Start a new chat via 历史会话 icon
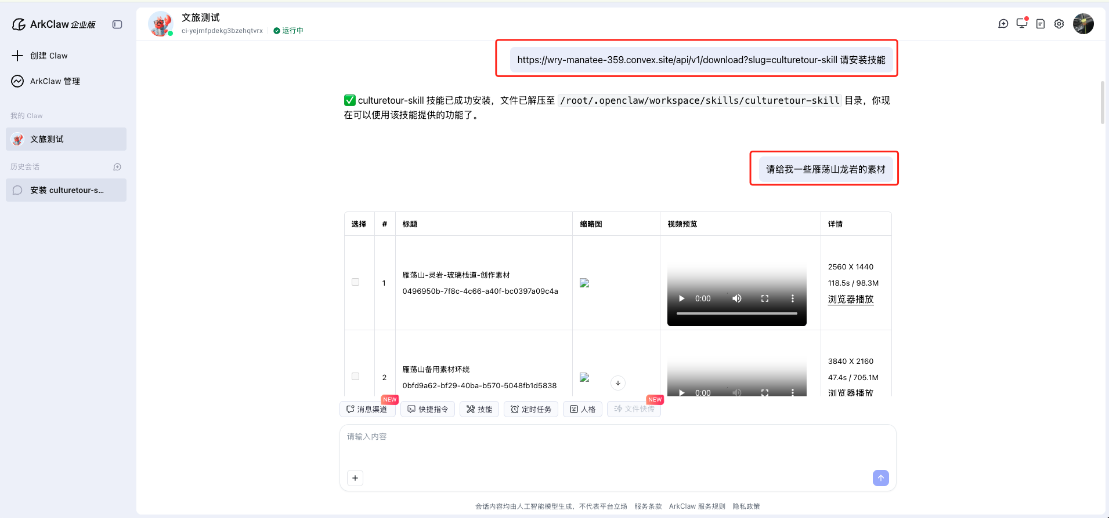The image size is (1109, 518). (117, 167)
